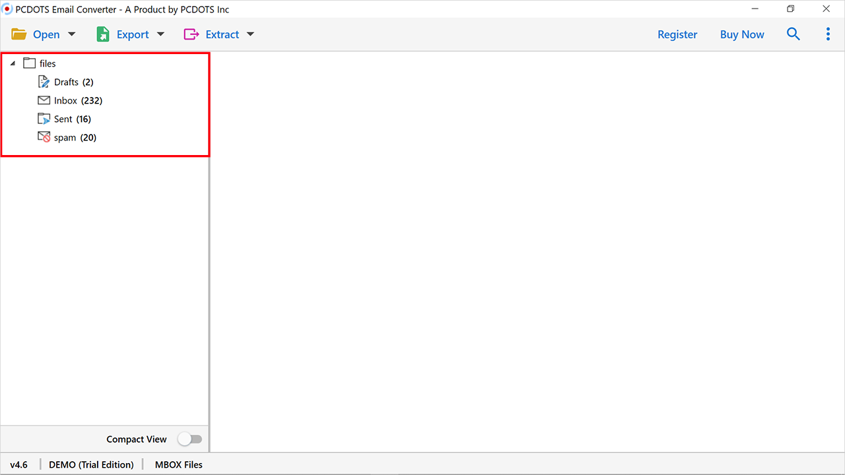Open the three-dot more options menu

pos(828,34)
